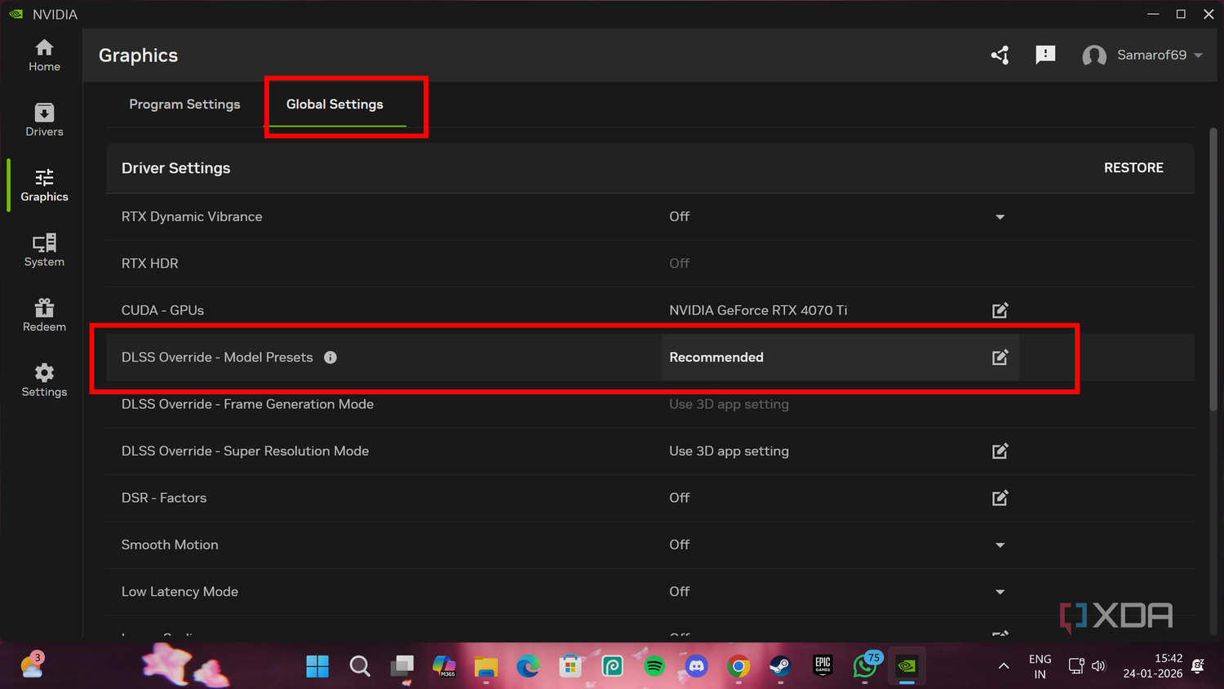Select the Global Settings tab
This screenshot has width=1224, height=689.
pos(335,104)
